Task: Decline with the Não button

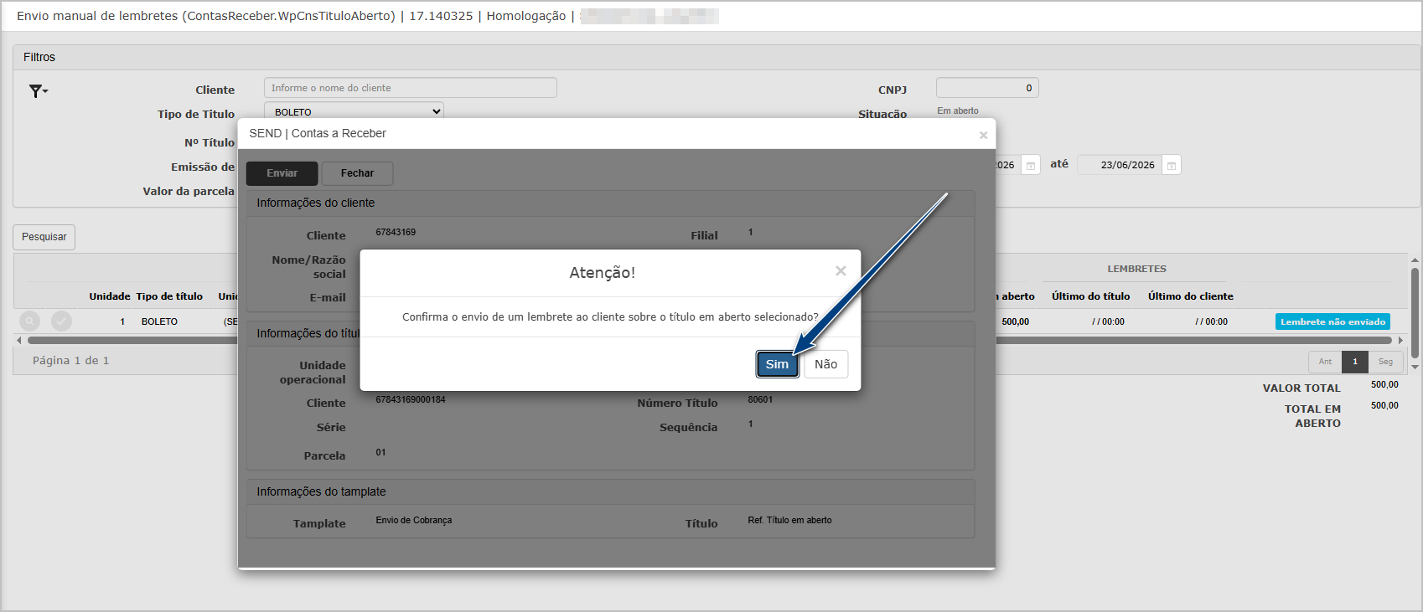Action: click(x=825, y=364)
